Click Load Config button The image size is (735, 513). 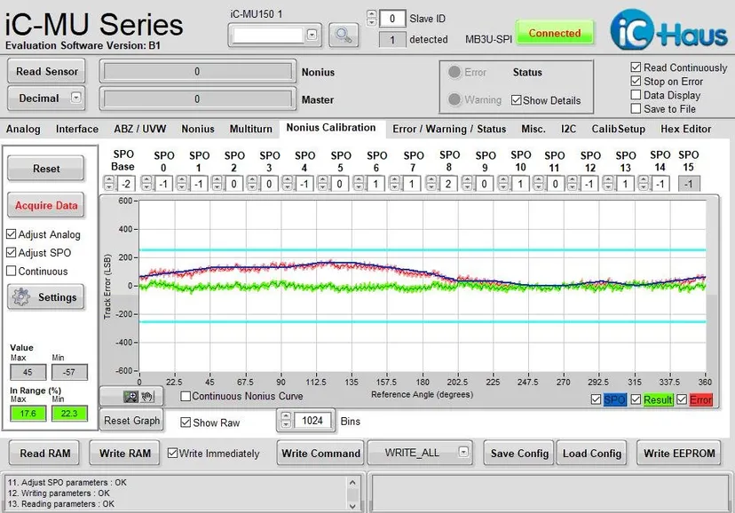(591, 453)
